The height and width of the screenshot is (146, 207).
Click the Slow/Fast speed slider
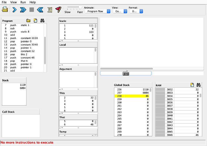[x=74, y=7]
